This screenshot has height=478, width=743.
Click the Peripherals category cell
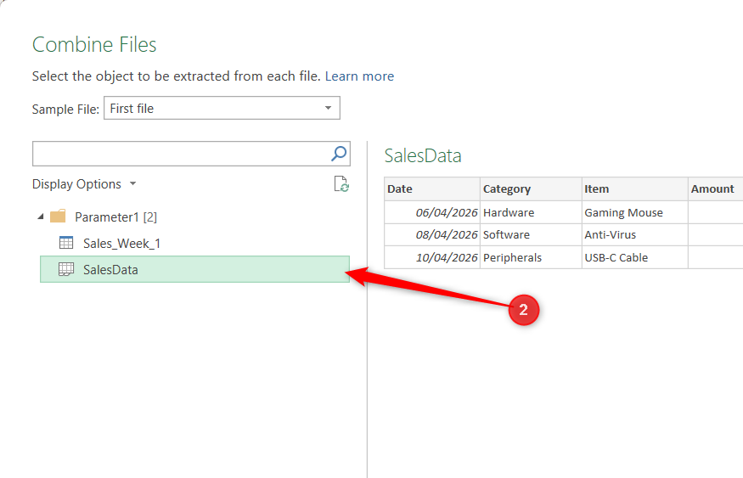pos(531,257)
